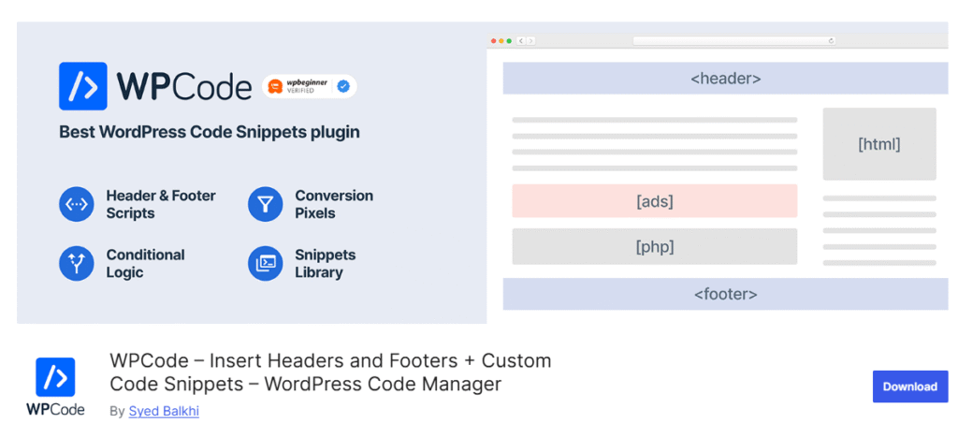Click the browser mockup back arrow
Screen dimensions: 958x438
(x=521, y=41)
